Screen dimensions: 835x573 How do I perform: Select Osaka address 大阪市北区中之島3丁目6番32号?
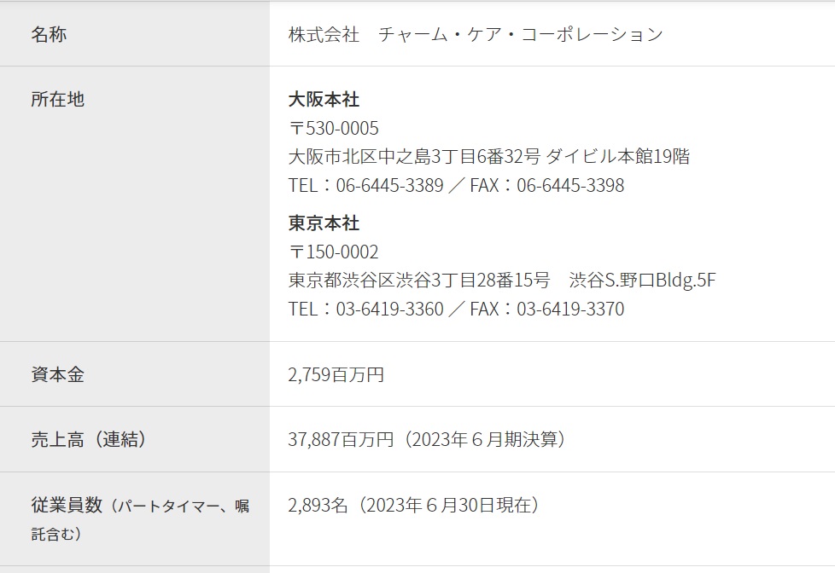pyautogui.click(x=414, y=157)
